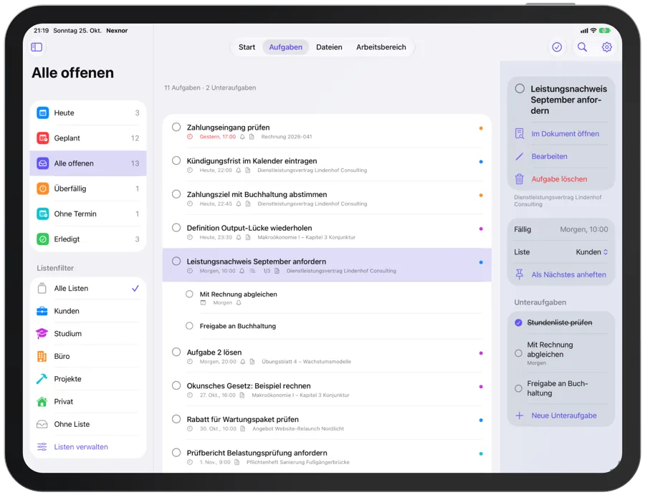The width and height of the screenshot is (645, 495).
Task: Select the Überfällig warning icon
Action: [x=43, y=188]
